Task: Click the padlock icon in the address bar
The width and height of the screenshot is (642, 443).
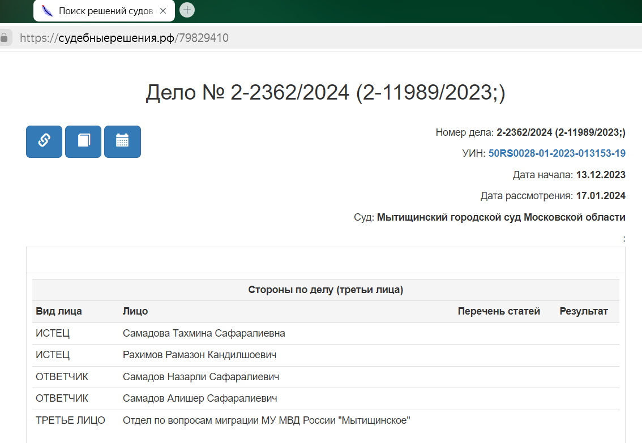Action: [6, 37]
